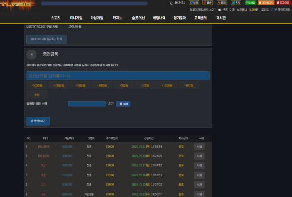Click the TURBO logo
The image size is (292, 197).
click(18, 5)
